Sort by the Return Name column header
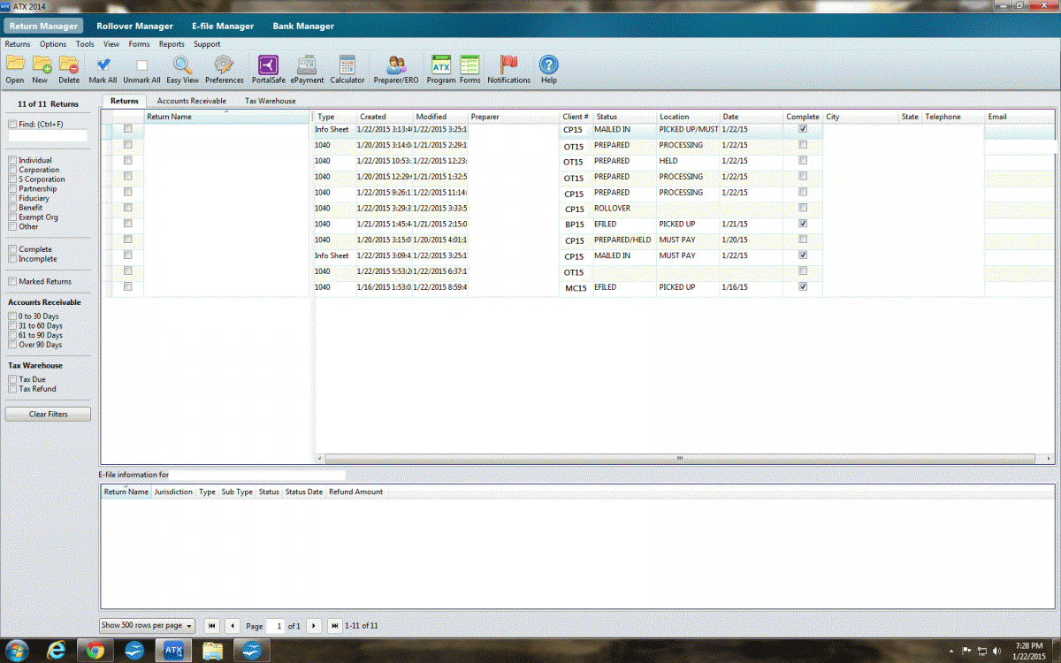The height and width of the screenshot is (663, 1061). point(226,117)
